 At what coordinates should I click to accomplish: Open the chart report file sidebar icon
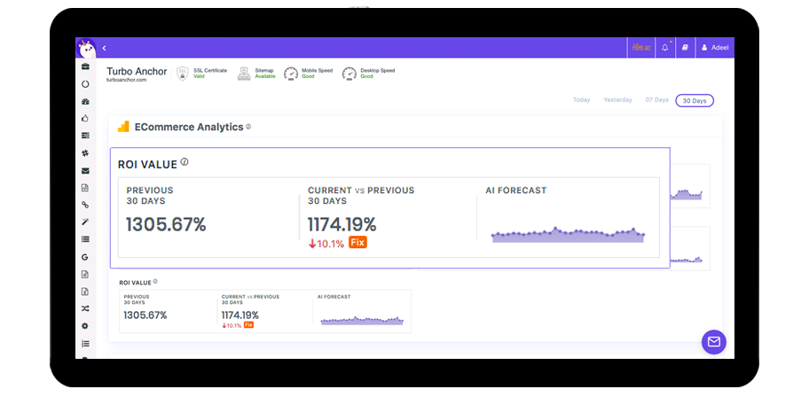(85, 188)
